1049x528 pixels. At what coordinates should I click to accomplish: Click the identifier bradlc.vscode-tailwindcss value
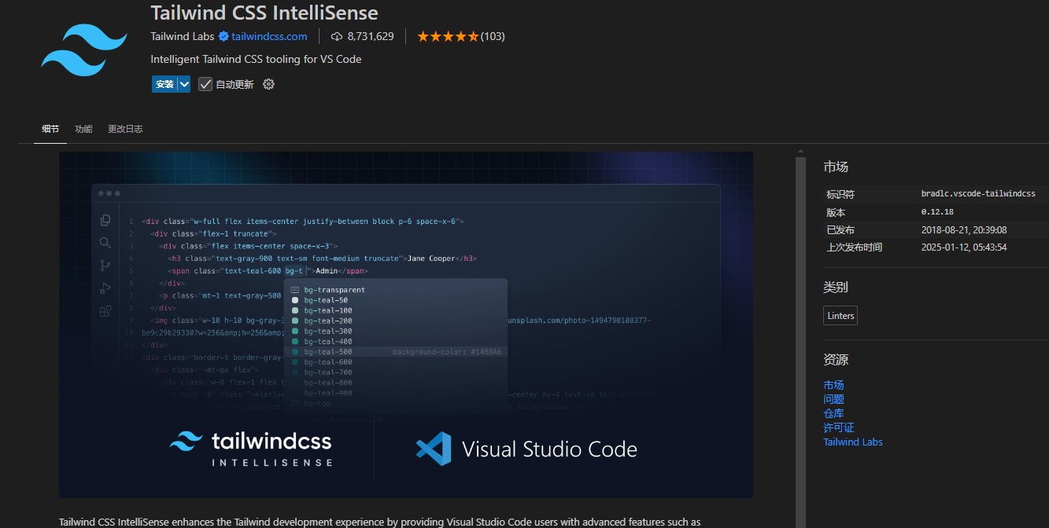978,193
